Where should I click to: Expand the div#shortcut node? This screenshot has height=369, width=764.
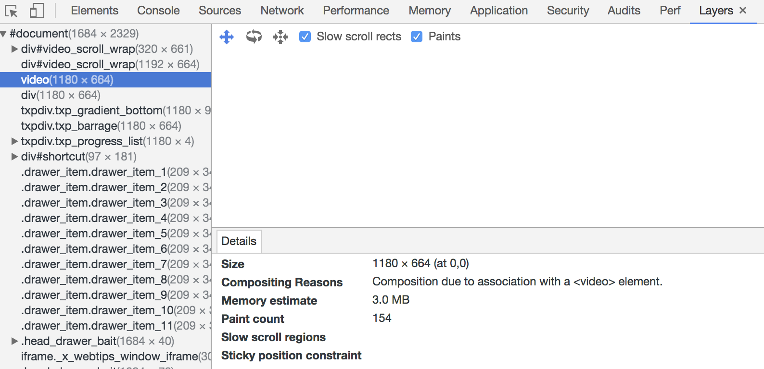point(14,157)
